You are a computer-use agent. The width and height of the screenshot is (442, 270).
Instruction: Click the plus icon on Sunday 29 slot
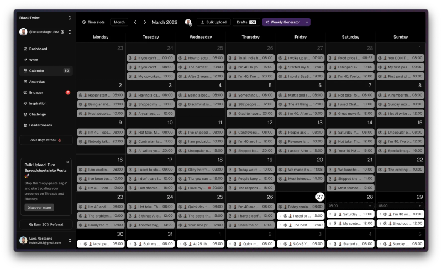[x=420, y=206]
